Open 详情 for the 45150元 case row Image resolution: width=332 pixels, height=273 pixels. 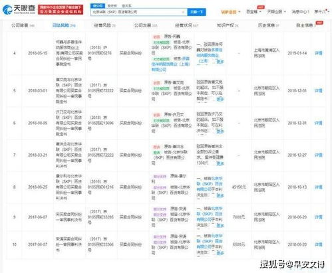(319, 187)
